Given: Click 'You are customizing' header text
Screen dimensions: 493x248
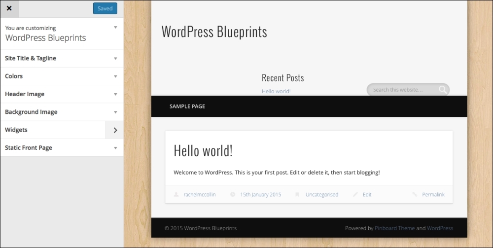Looking at the screenshot, I should (x=31, y=28).
